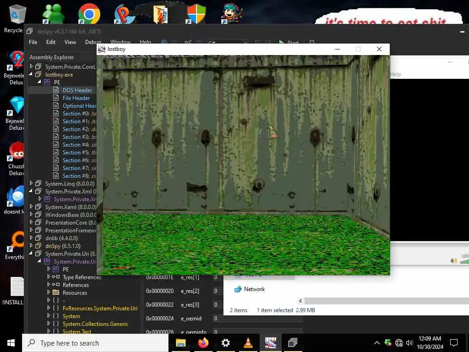Open the Microsoft Security shield desktop shortcut
The width and height of the screenshot is (469, 352).
(196, 13)
